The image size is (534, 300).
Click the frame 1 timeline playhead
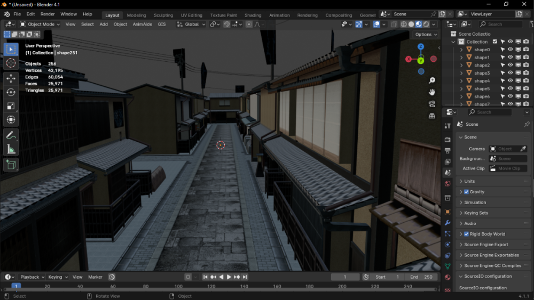click(17, 286)
